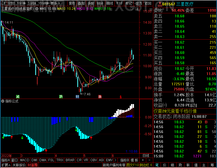Select the 联 related tab
The width and height of the screenshot is (217, 168).
pos(188,165)
